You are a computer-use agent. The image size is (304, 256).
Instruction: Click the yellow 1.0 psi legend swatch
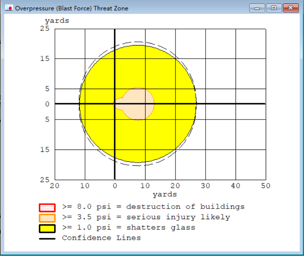click(47, 228)
